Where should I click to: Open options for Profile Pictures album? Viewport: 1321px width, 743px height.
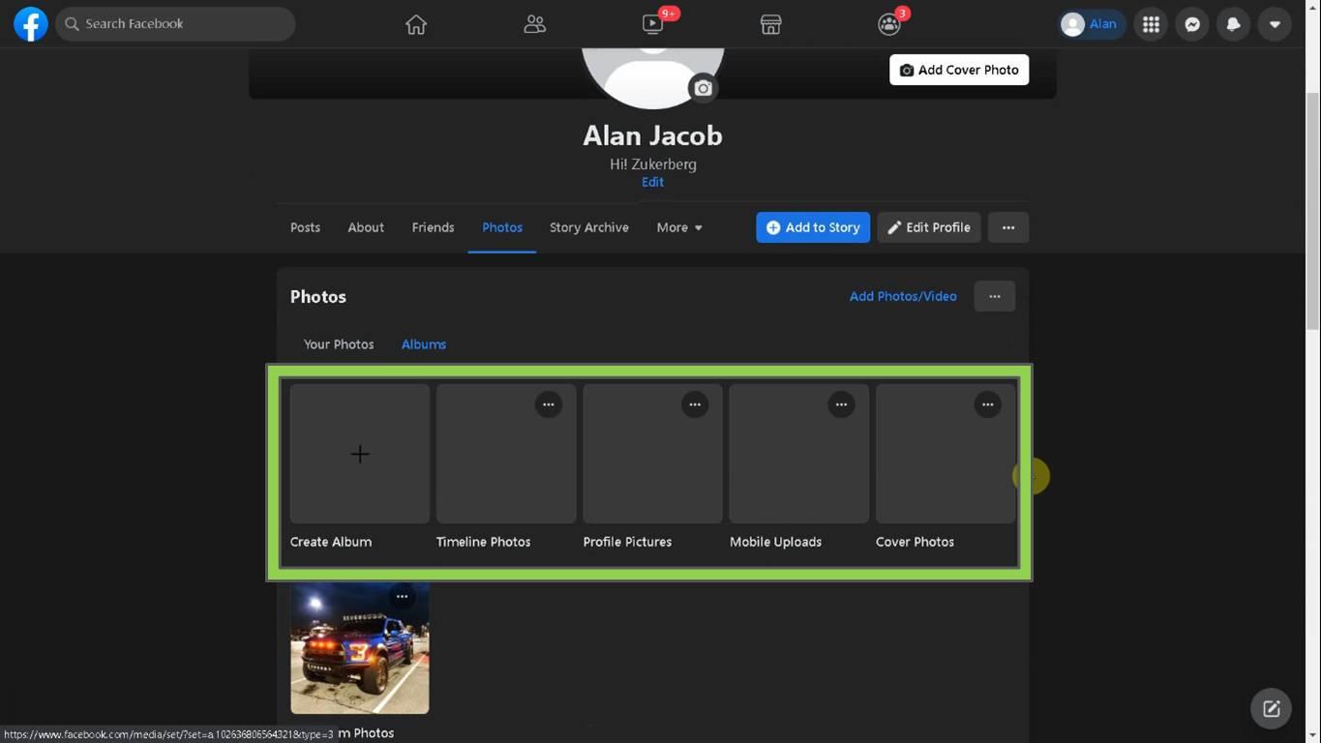(x=695, y=404)
